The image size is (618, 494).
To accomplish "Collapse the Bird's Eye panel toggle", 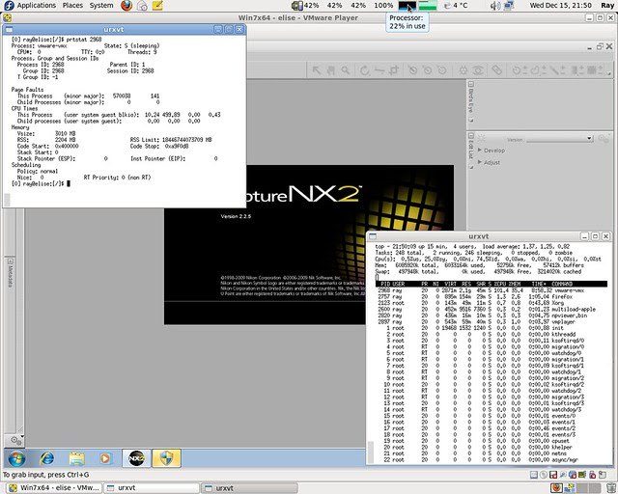I will click(x=470, y=84).
